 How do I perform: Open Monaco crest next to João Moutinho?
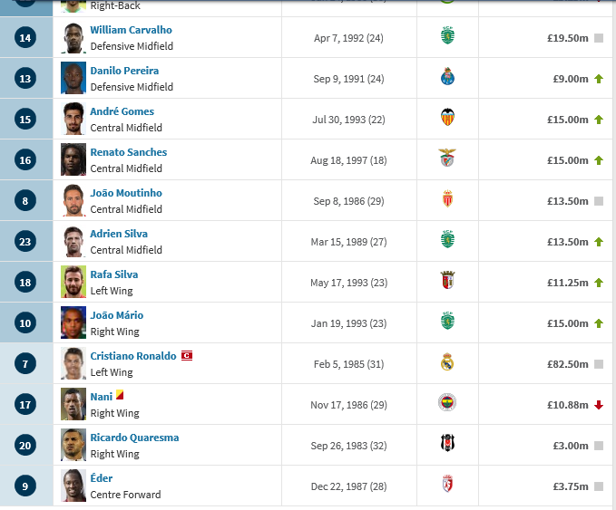tap(447, 198)
